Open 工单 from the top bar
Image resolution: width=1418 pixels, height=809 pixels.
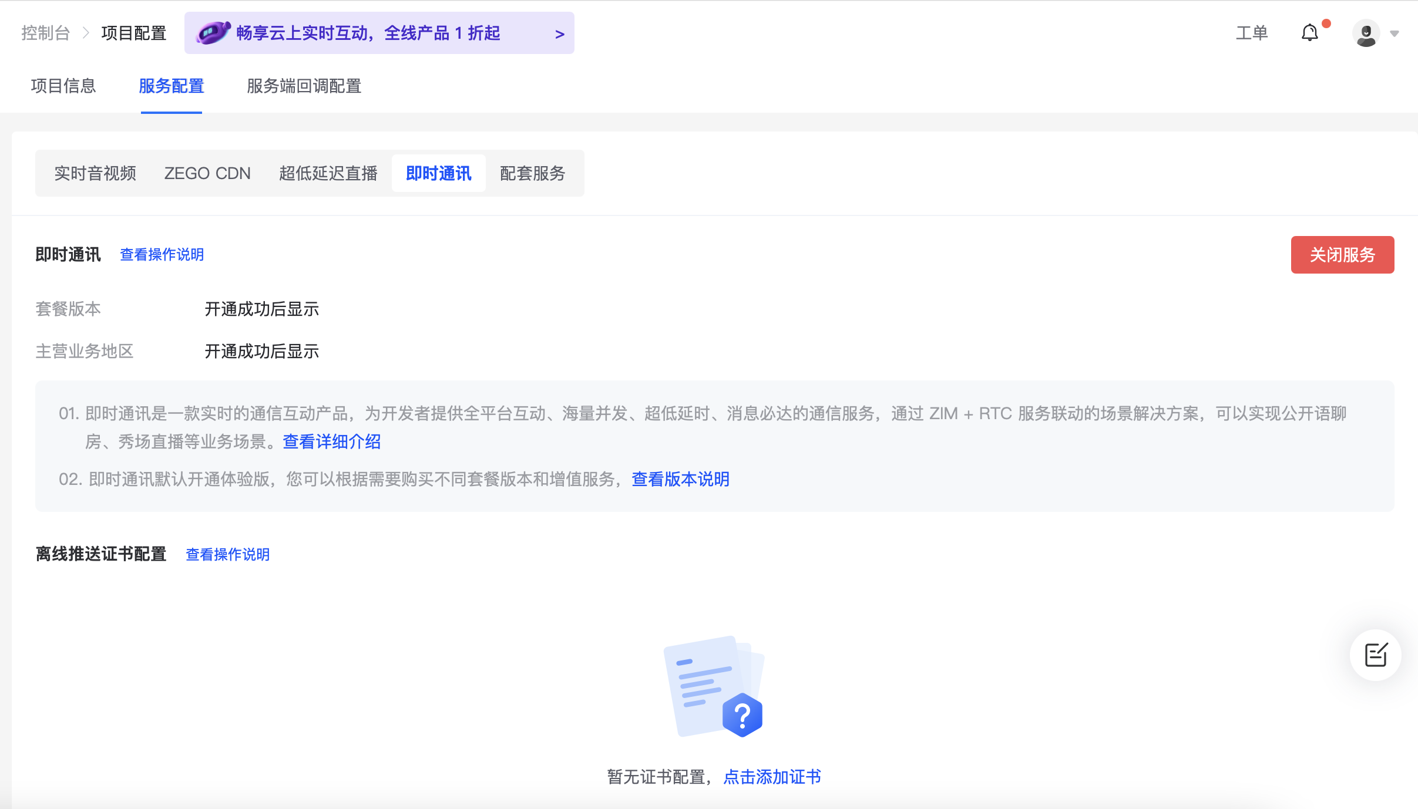1252,33
